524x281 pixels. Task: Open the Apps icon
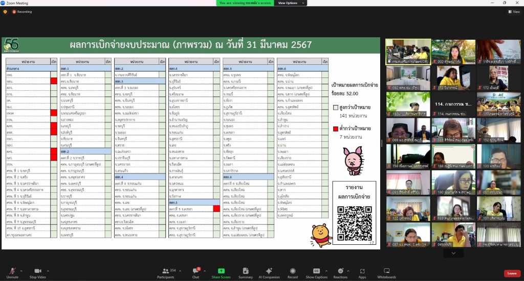(x=362, y=272)
